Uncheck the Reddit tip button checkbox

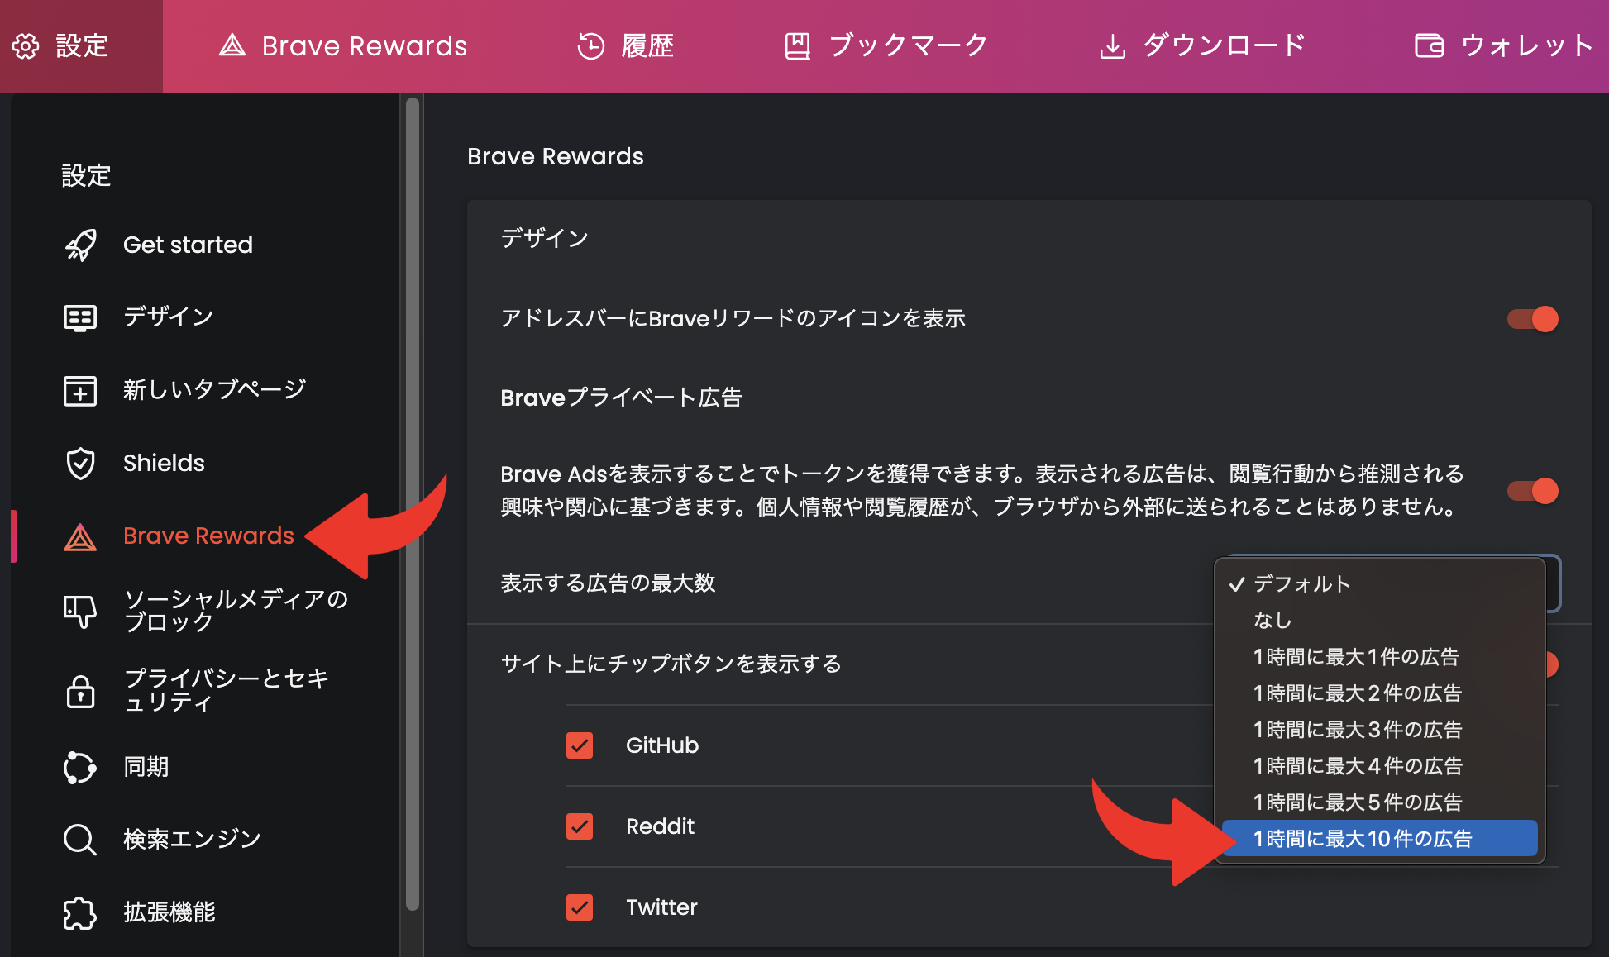pyautogui.click(x=580, y=826)
